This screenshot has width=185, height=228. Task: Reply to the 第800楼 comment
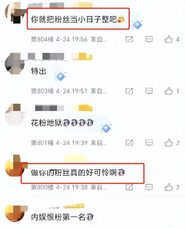149,187
